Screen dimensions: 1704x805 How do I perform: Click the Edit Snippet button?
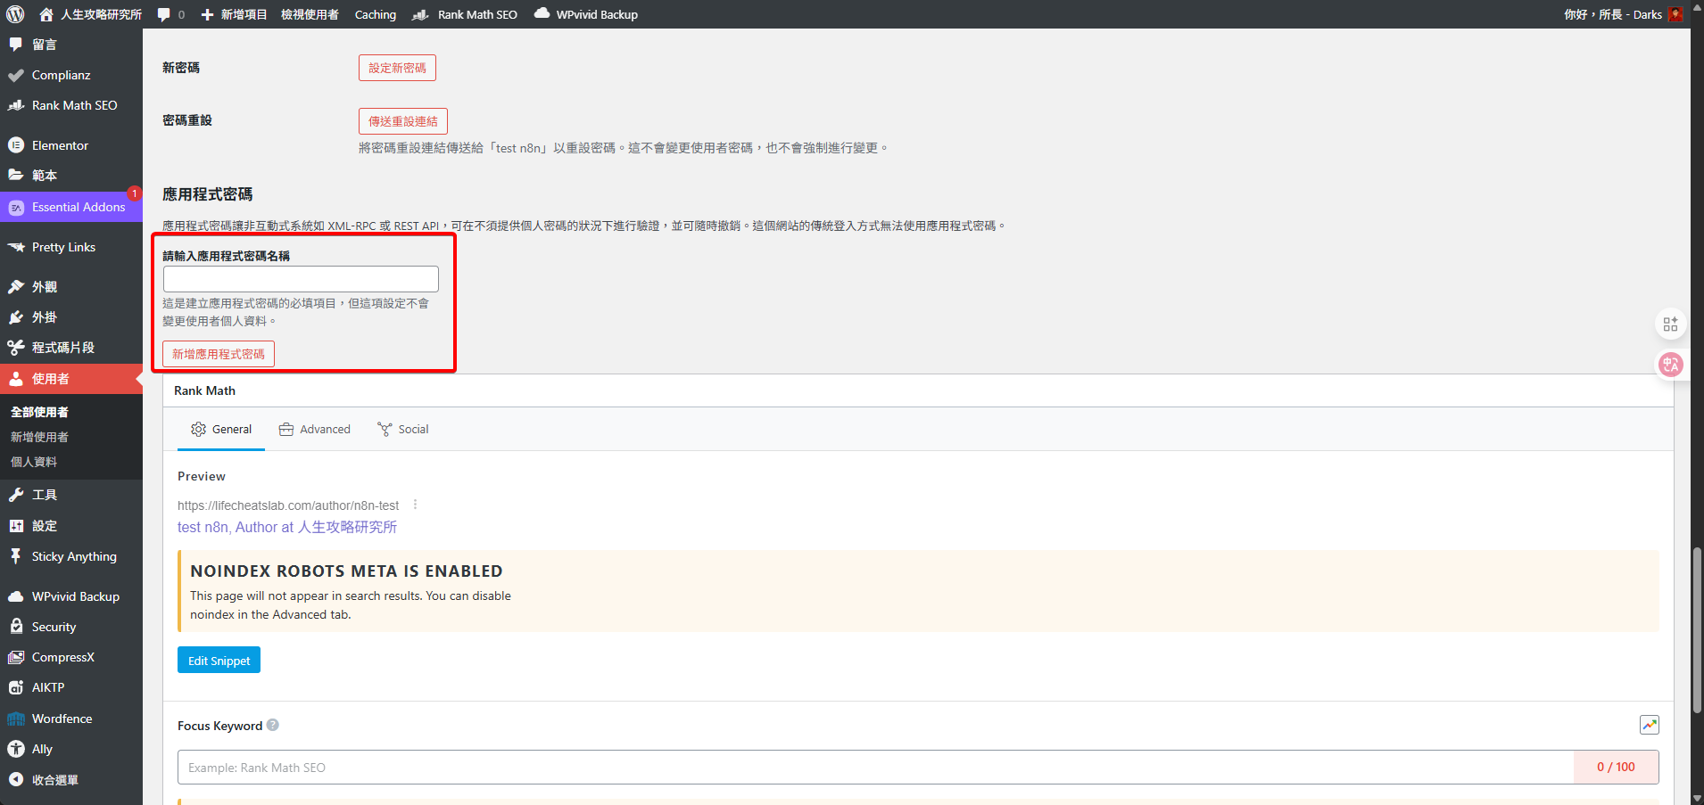click(x=219, y=661)
